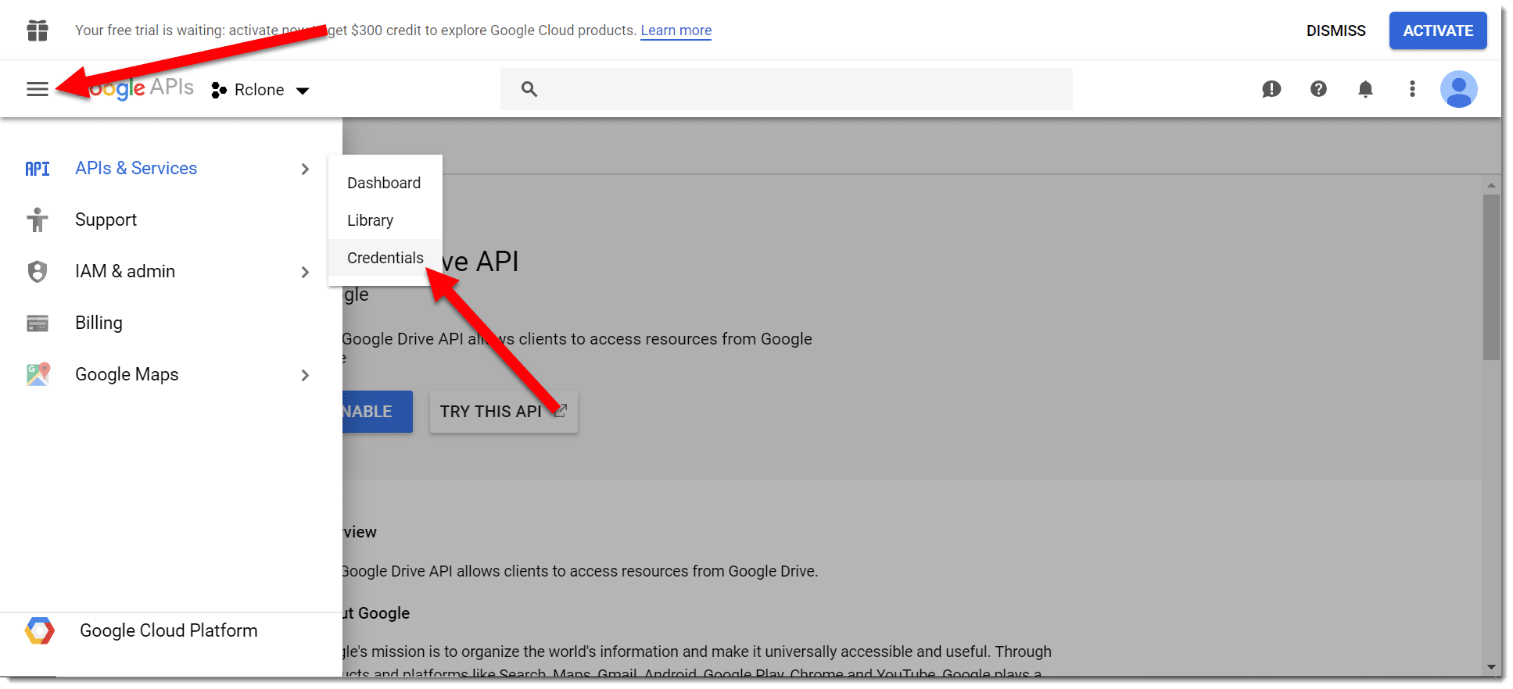Click the Billing card icon
Screen dimensions: 1513x689
click(x=38, y=323)
